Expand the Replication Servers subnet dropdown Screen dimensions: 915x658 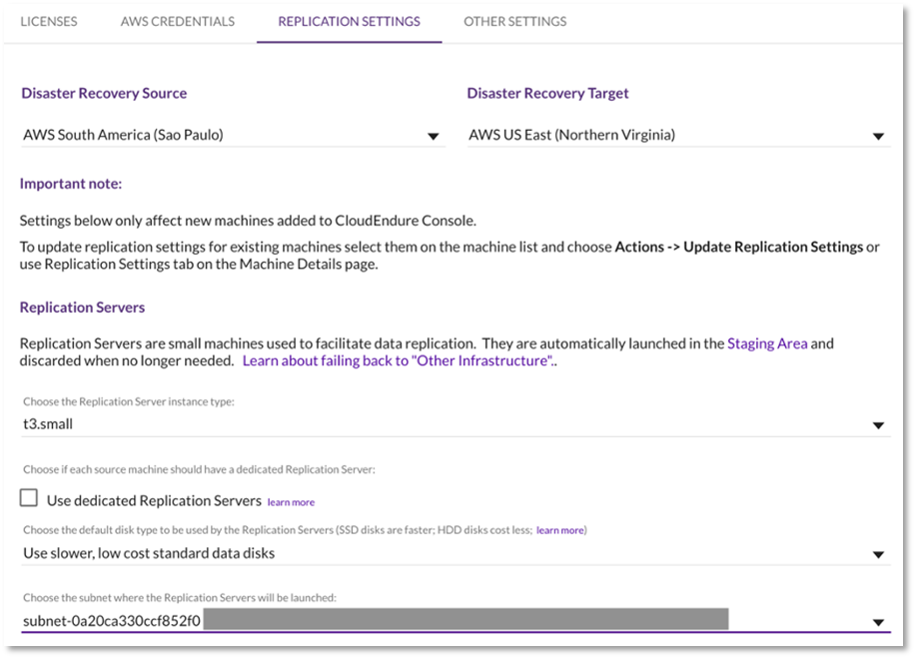point(456,621)
